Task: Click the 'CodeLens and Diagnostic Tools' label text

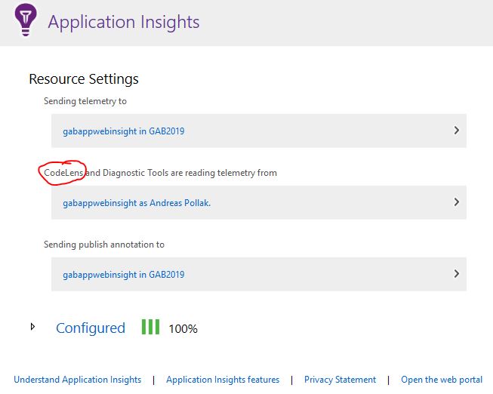Action: 160,173
